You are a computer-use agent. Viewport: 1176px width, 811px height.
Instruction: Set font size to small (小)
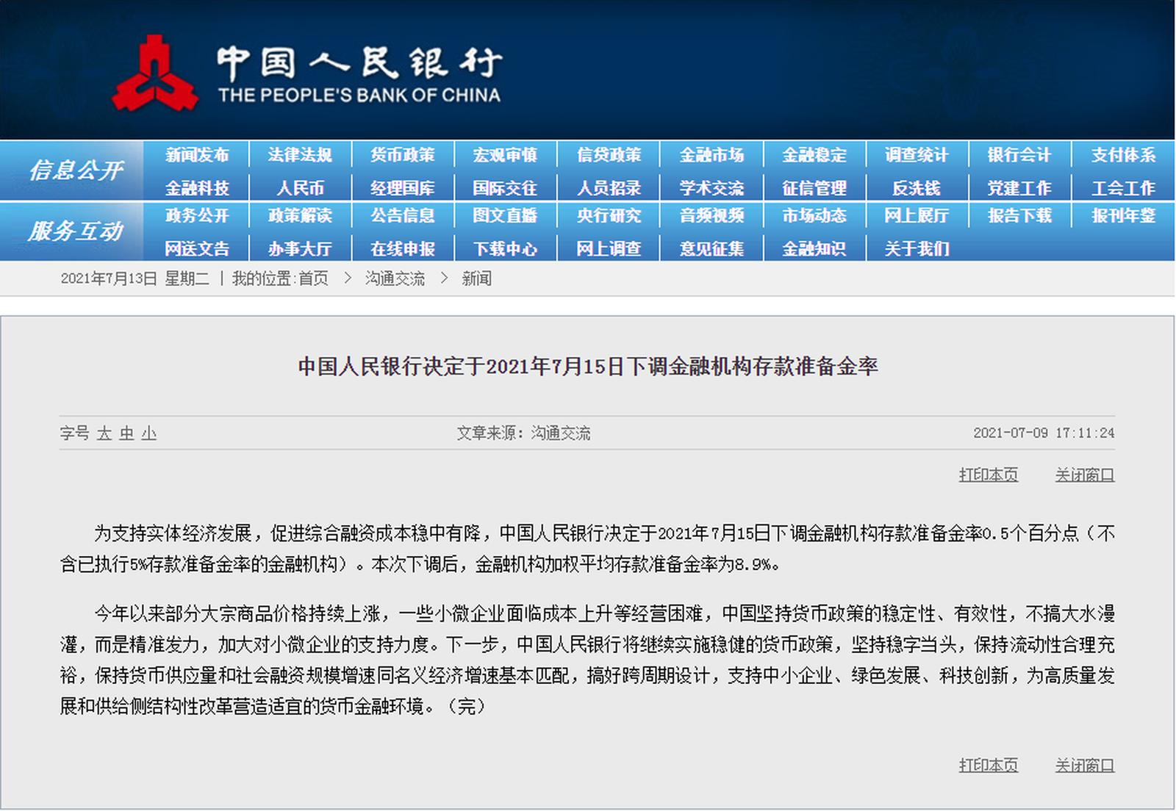149,433
